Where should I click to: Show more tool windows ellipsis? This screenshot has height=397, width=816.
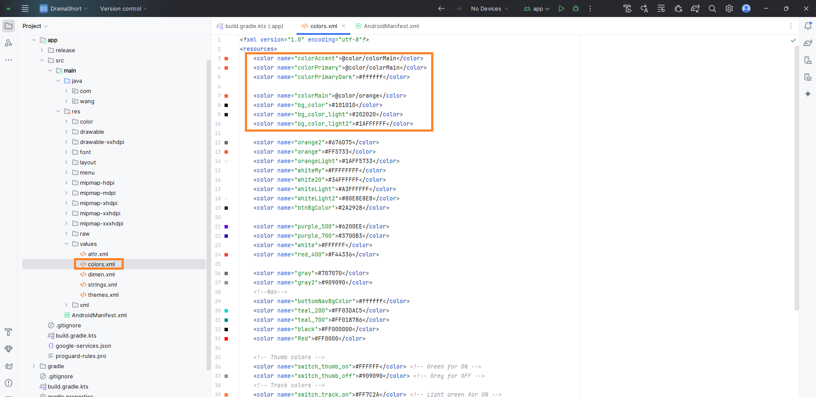pyautogui.click(x=9, y=60)
